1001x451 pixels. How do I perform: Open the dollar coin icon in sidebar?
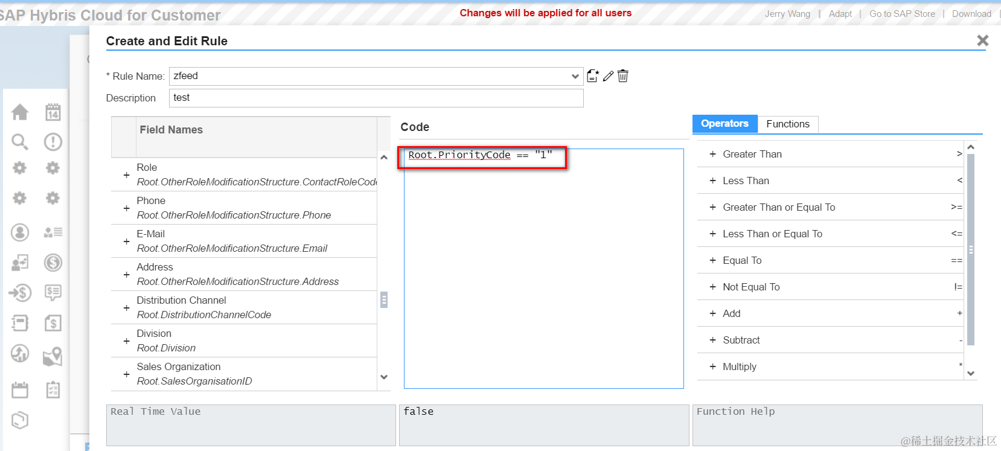tap(53, 263)
